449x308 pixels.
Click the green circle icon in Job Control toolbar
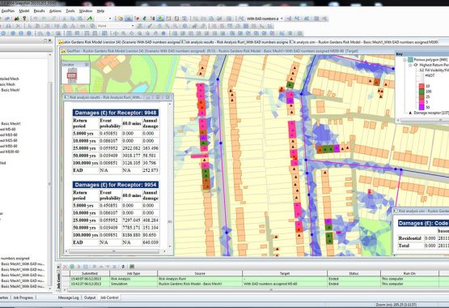click(x=72, y=267)
